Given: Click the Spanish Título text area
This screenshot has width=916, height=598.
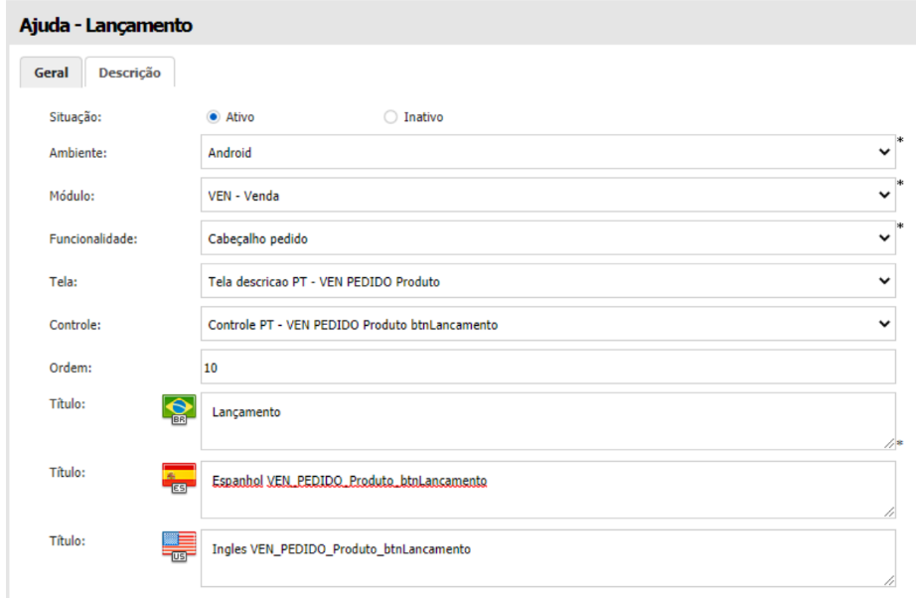Looking at the screenshot, I should click(547, 490).
